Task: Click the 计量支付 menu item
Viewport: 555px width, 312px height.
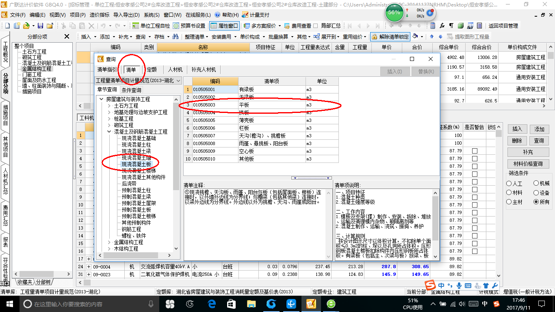Action: pyautogui.click(x=256, y=15)
